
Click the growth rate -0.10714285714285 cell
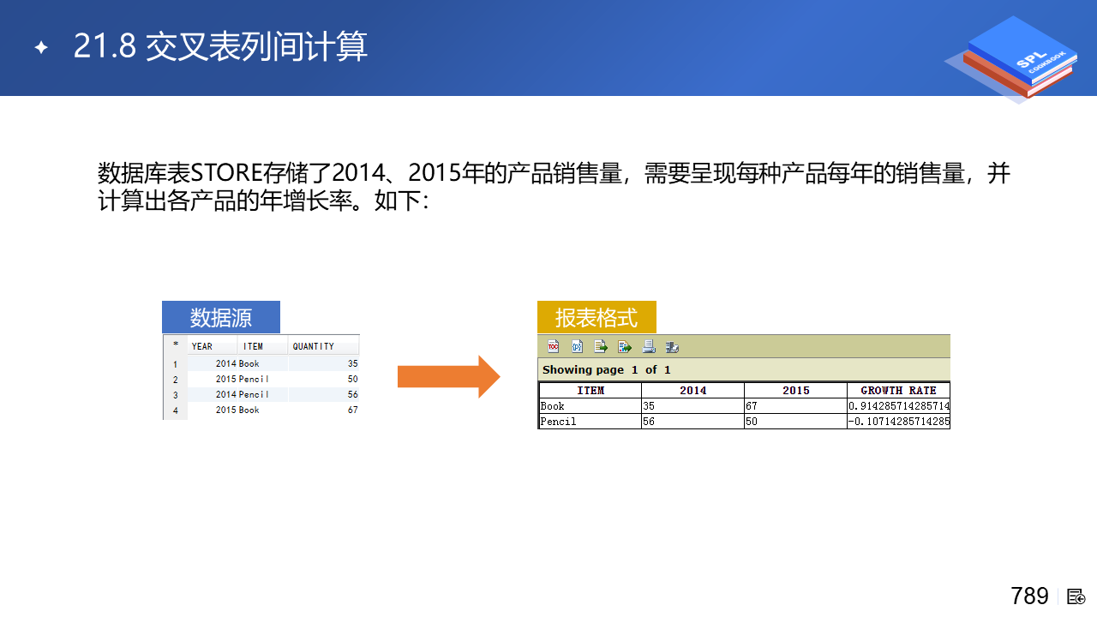pyautogui.click(x=898, y=422)
